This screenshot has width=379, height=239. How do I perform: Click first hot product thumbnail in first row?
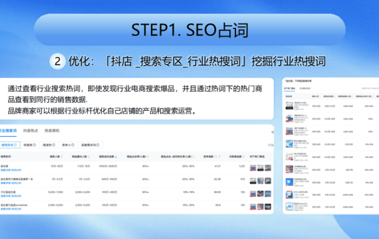pos(253,168)
